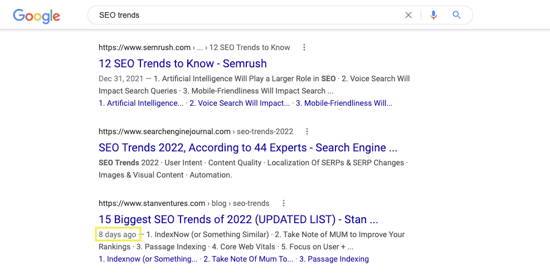Open 'SEO Trends 2022, According to 44 Experts' result
Image resolution: width=550 pixels, height=280 pixels.
[x=248, y=148]
